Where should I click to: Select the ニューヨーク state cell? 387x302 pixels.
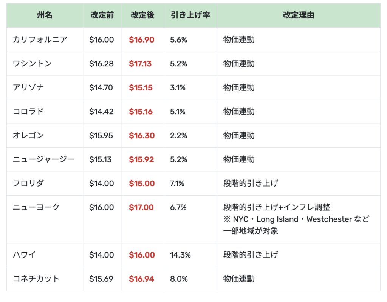[36, 207]
